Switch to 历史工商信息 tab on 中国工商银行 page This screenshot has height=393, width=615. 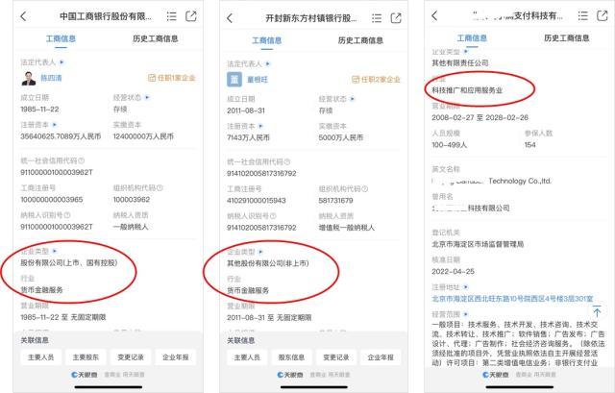click(x=156, y=38)
